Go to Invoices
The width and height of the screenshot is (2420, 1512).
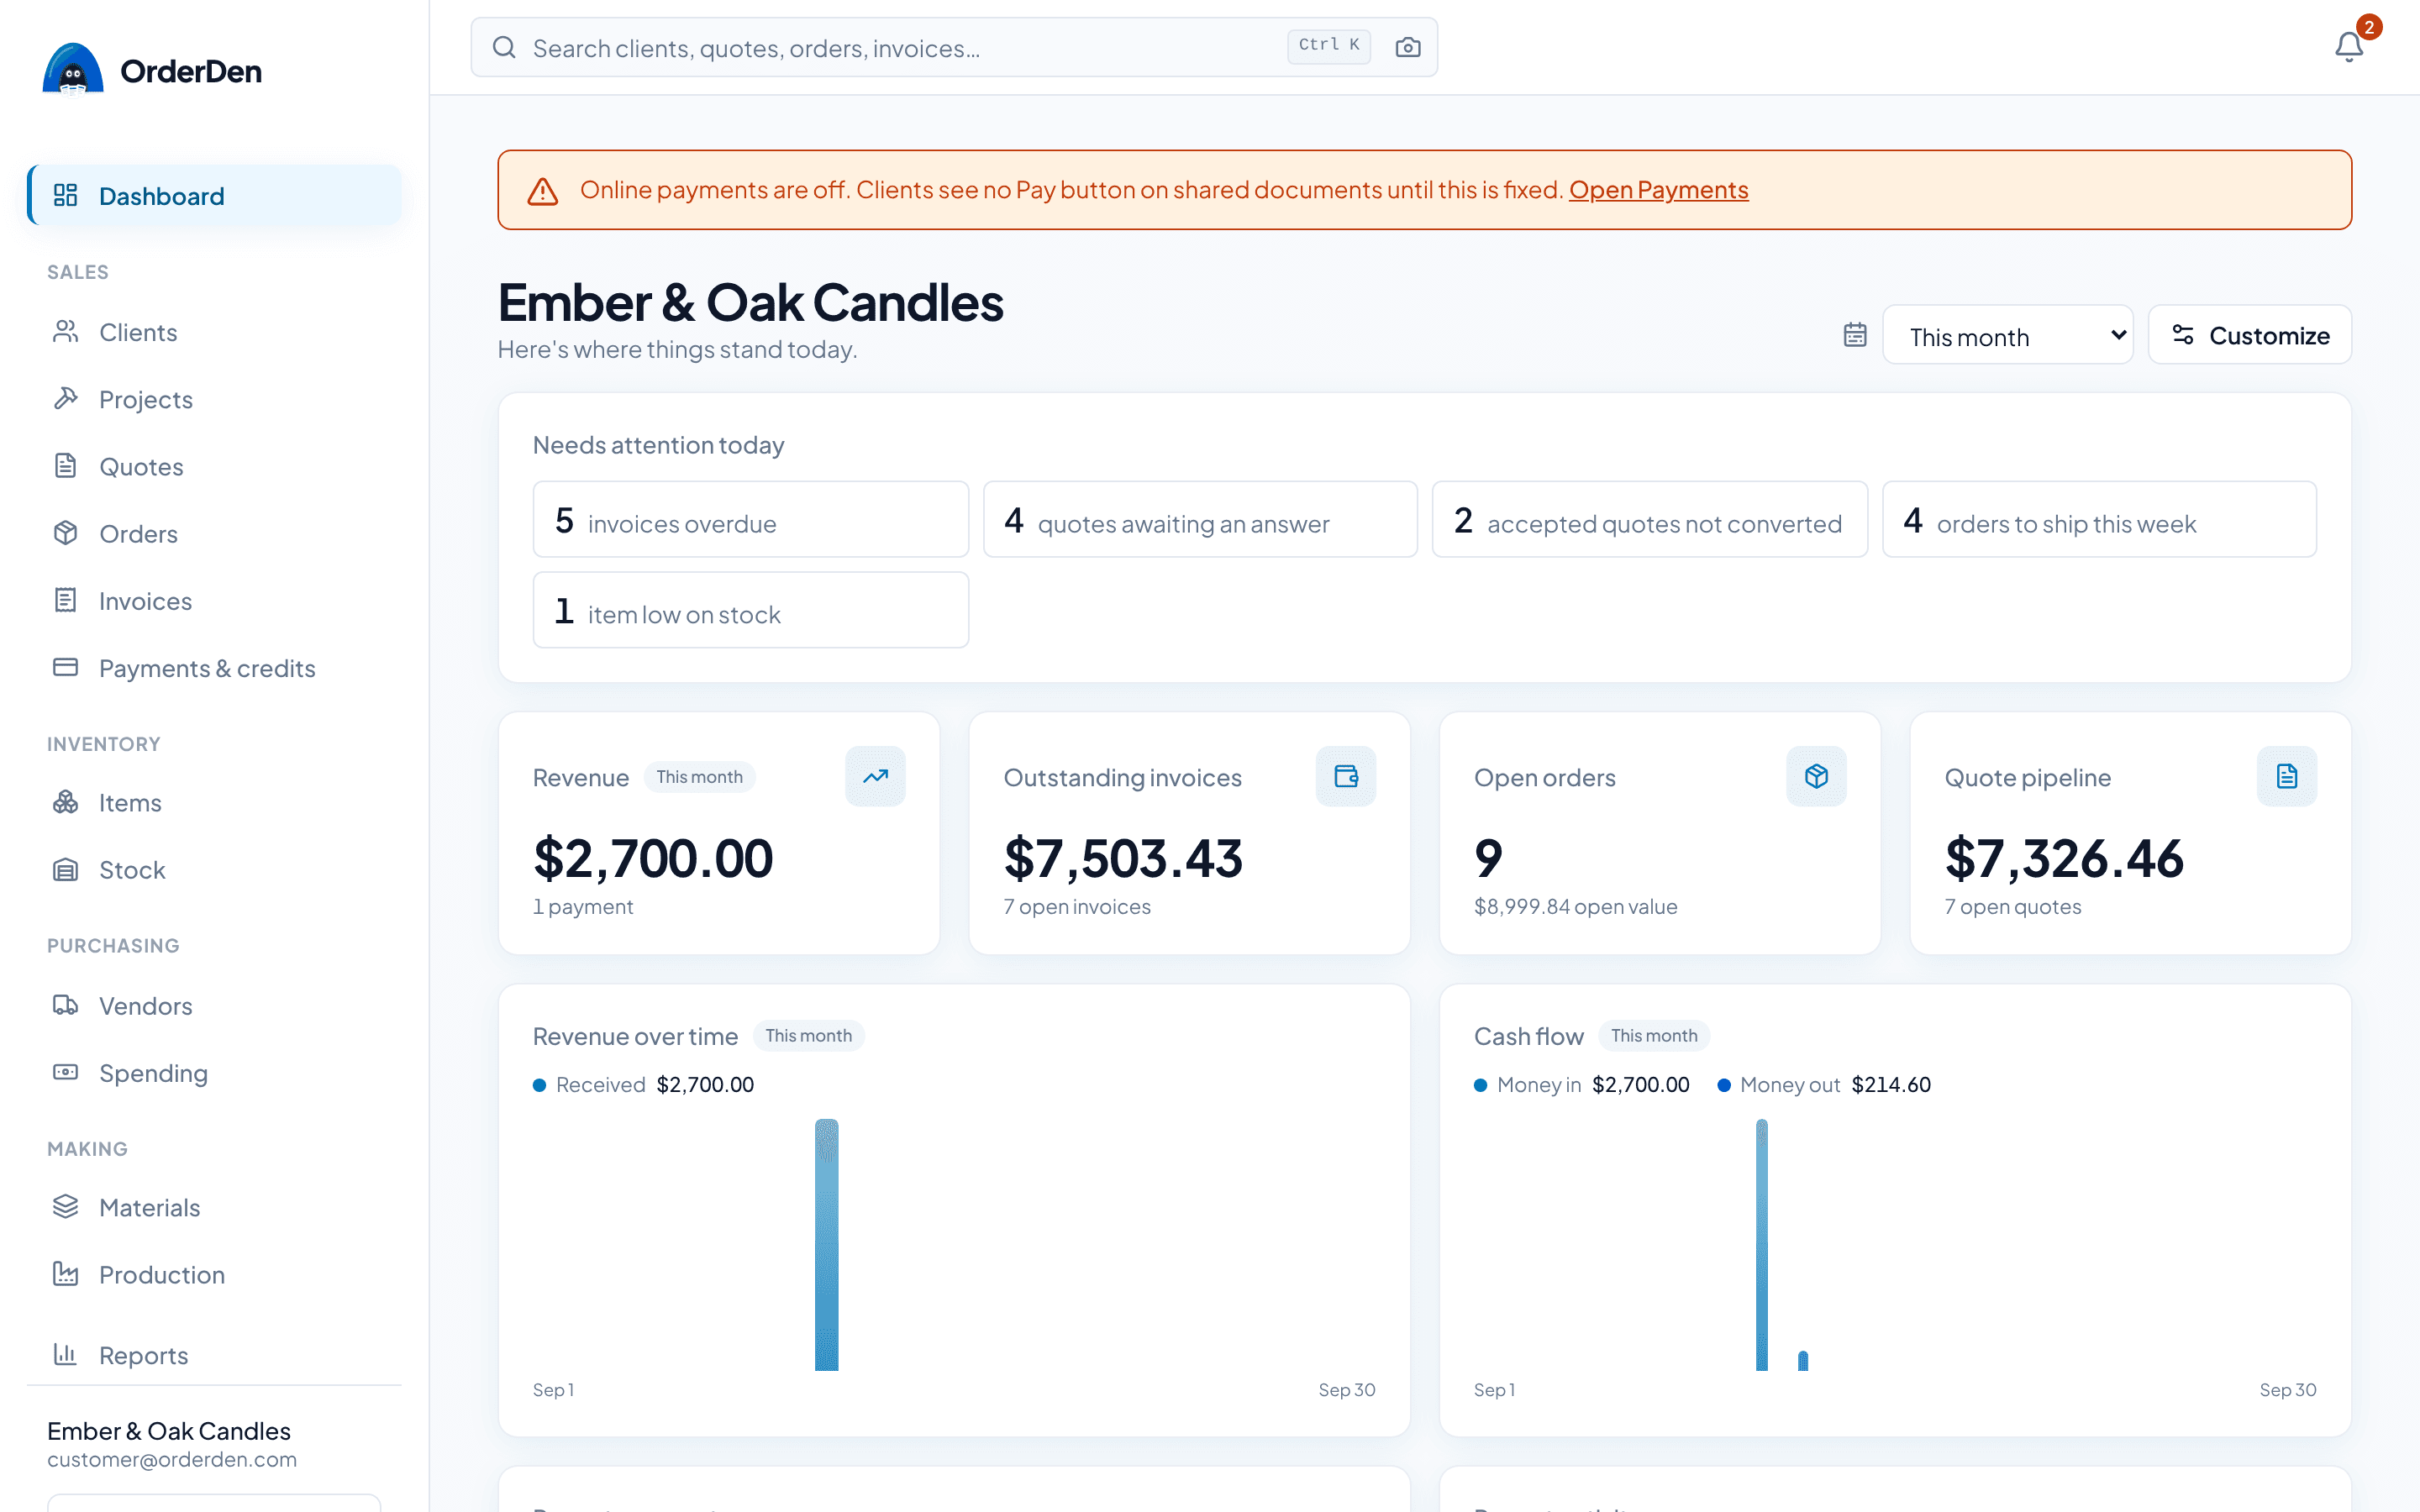(x=214, y=600)
